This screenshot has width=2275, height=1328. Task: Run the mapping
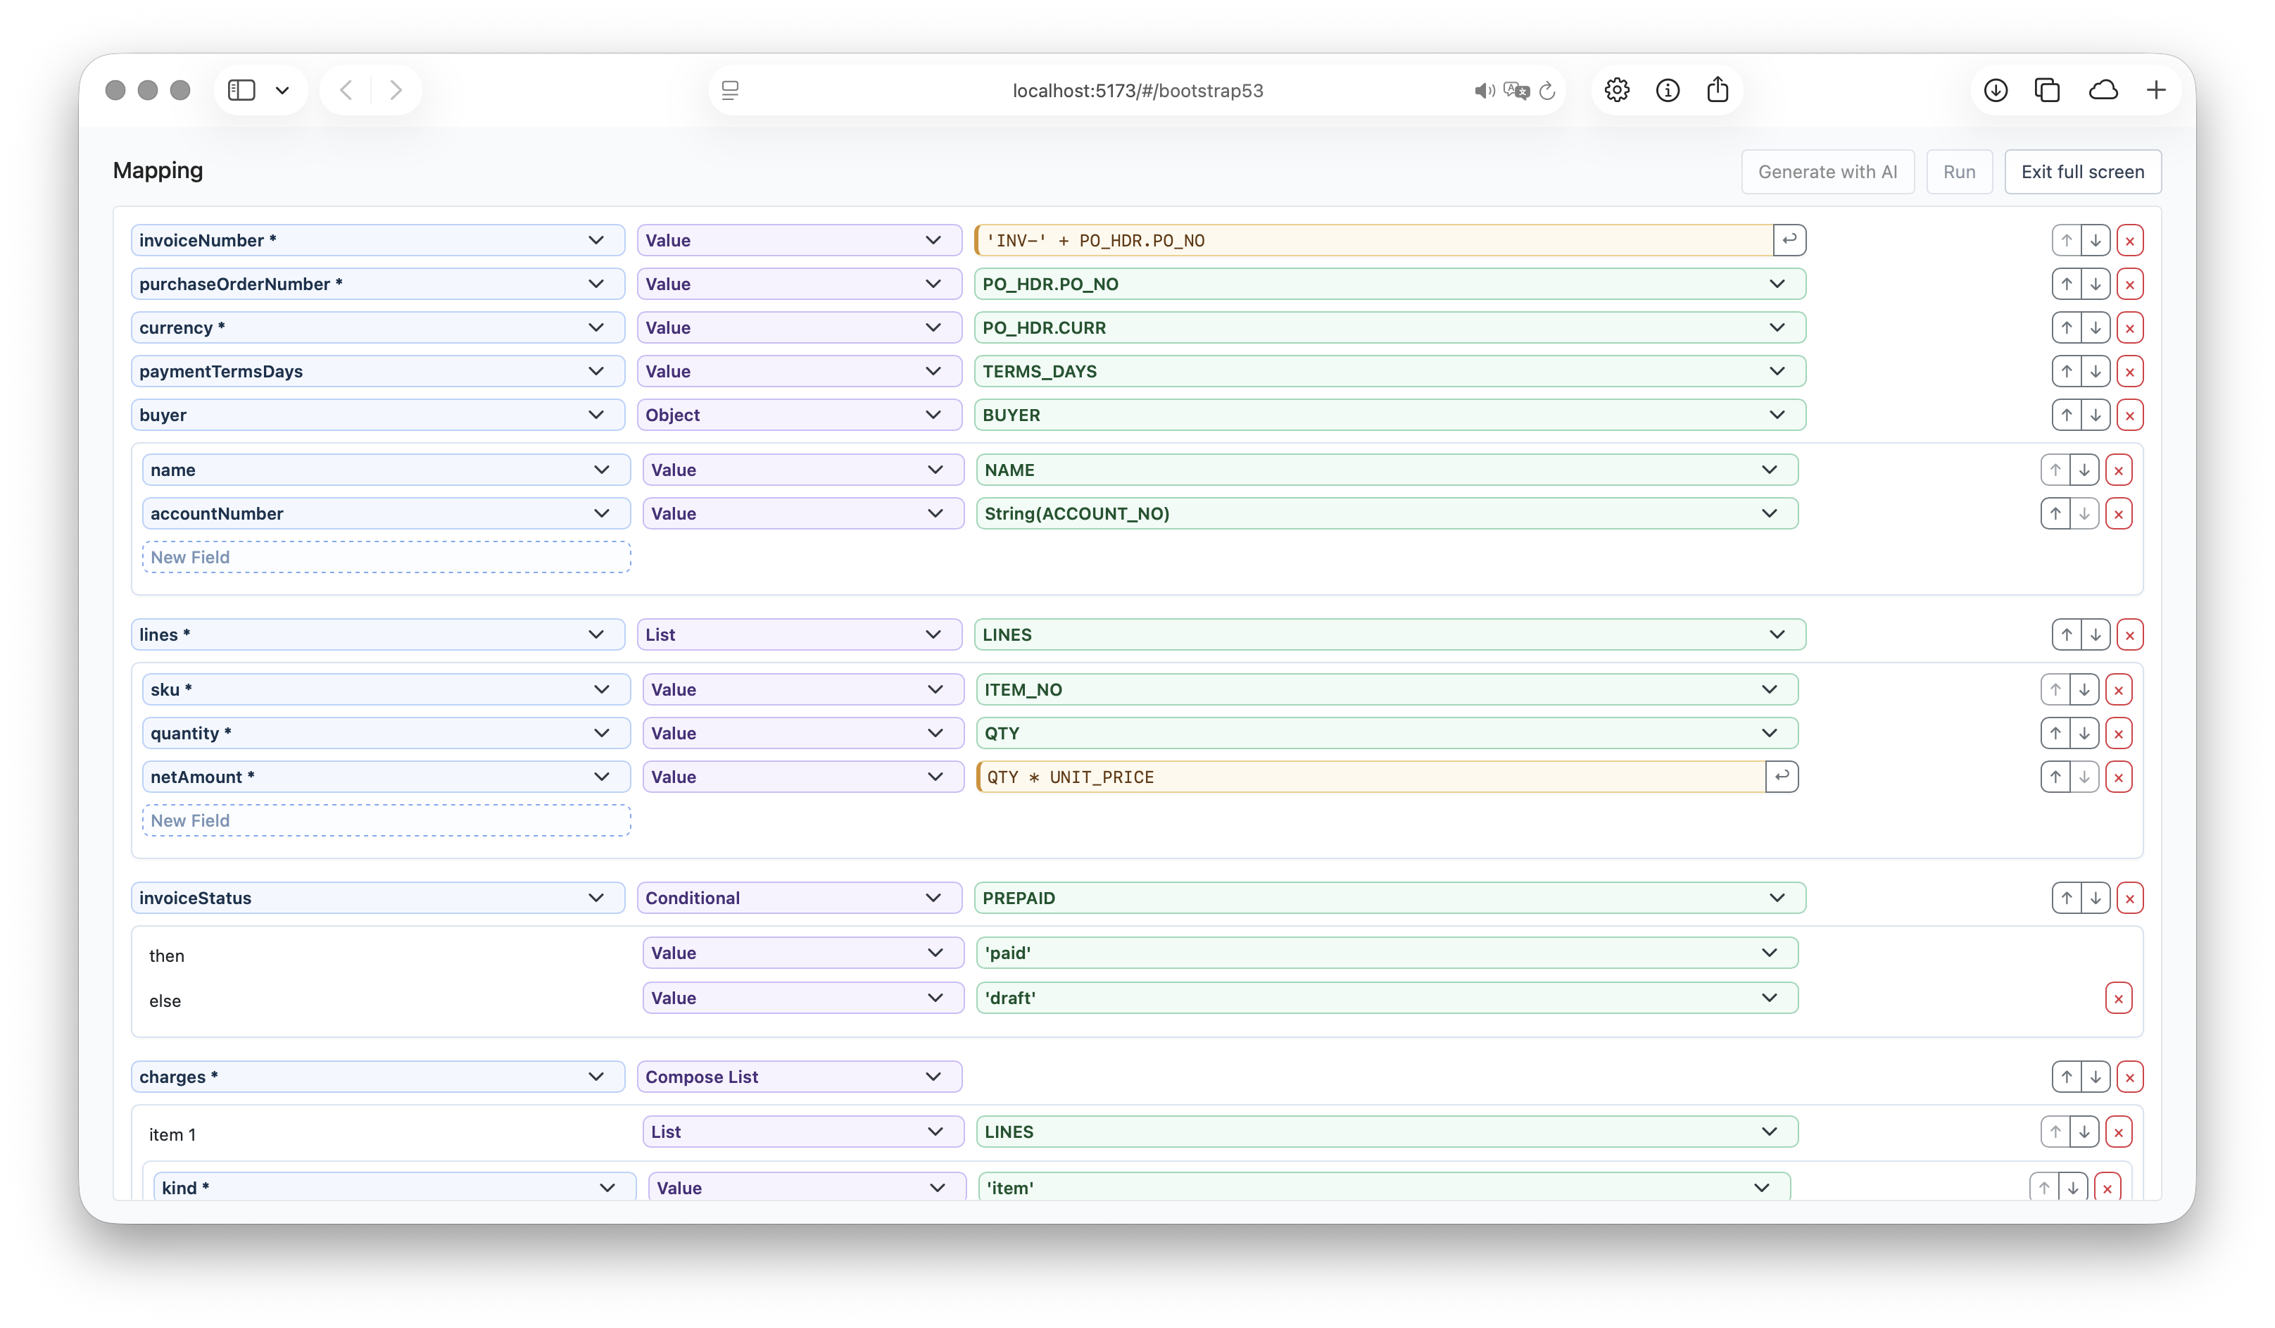coord(1959,172)
